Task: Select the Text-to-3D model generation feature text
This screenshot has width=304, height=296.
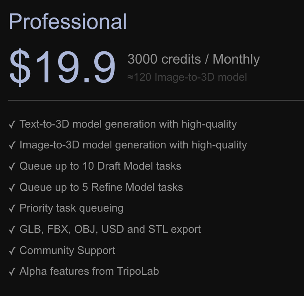Action: tap(128, 124)
